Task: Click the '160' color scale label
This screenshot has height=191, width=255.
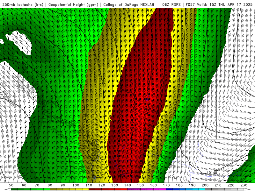Action: 153,185
